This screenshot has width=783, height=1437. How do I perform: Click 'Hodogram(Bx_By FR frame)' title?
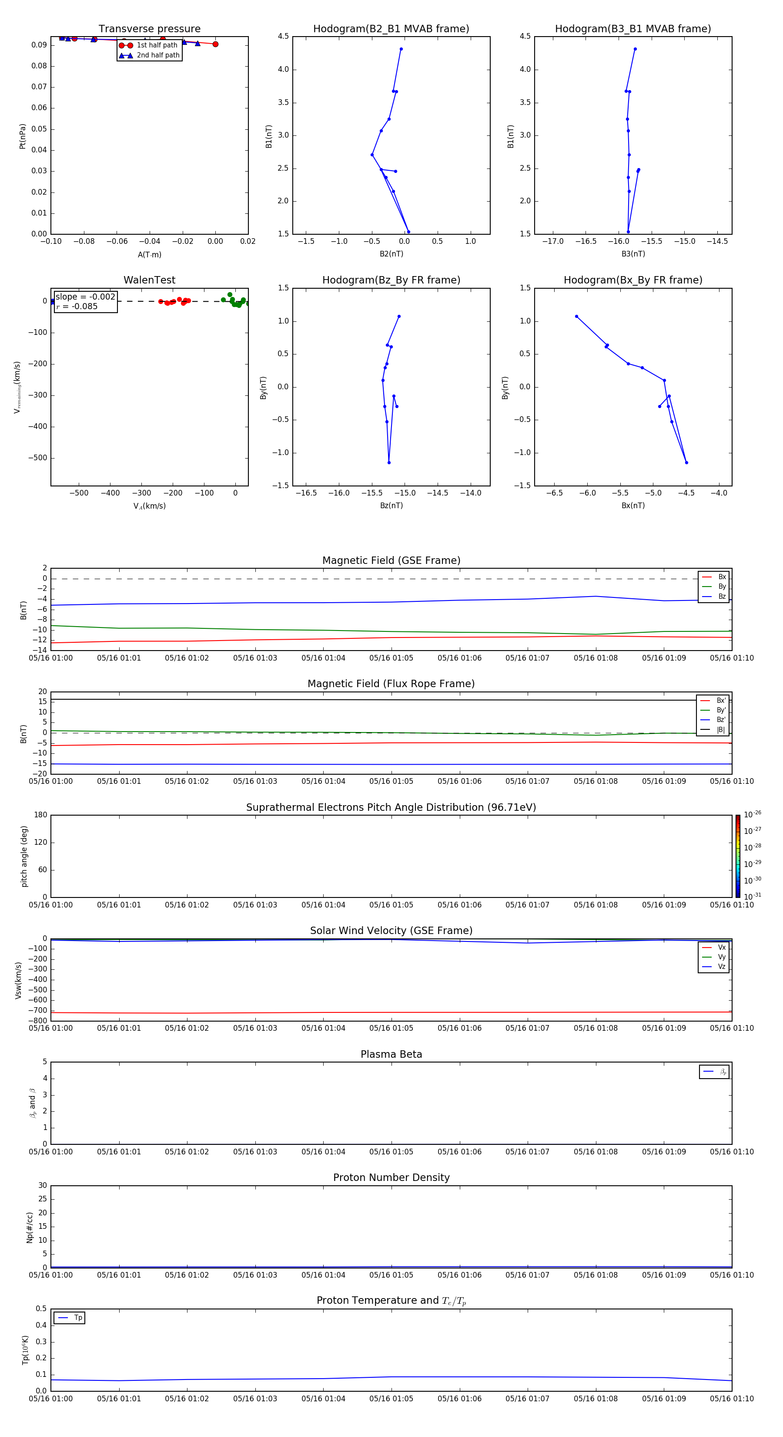[633, 280]
